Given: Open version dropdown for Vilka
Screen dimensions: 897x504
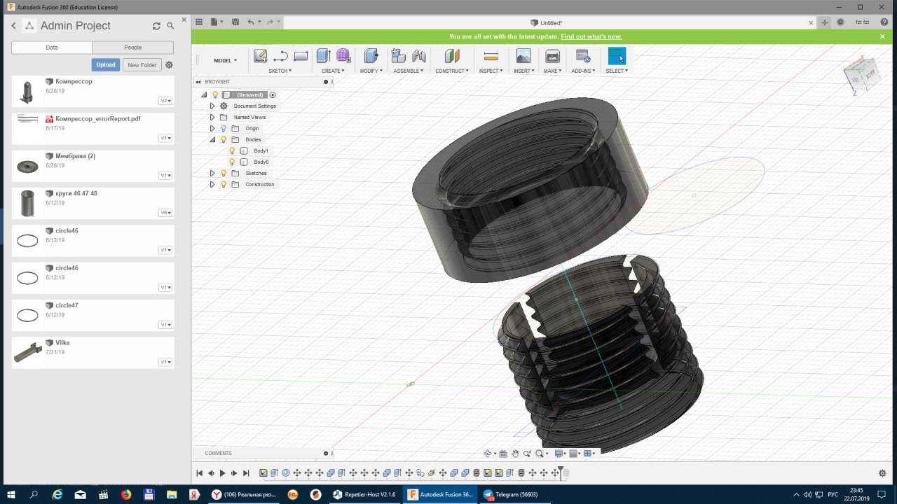Looking at the screenshot, I should point(165,362).
